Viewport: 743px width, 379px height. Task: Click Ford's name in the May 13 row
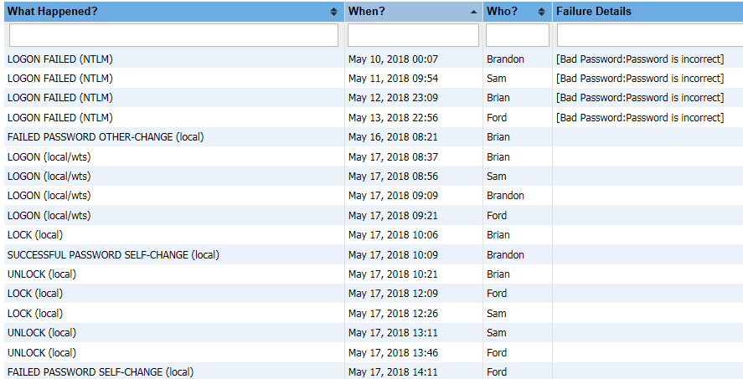(497, 118)
